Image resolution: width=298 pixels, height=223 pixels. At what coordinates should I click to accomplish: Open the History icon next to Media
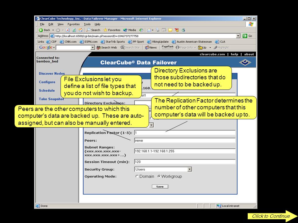(x=141, y=30)
